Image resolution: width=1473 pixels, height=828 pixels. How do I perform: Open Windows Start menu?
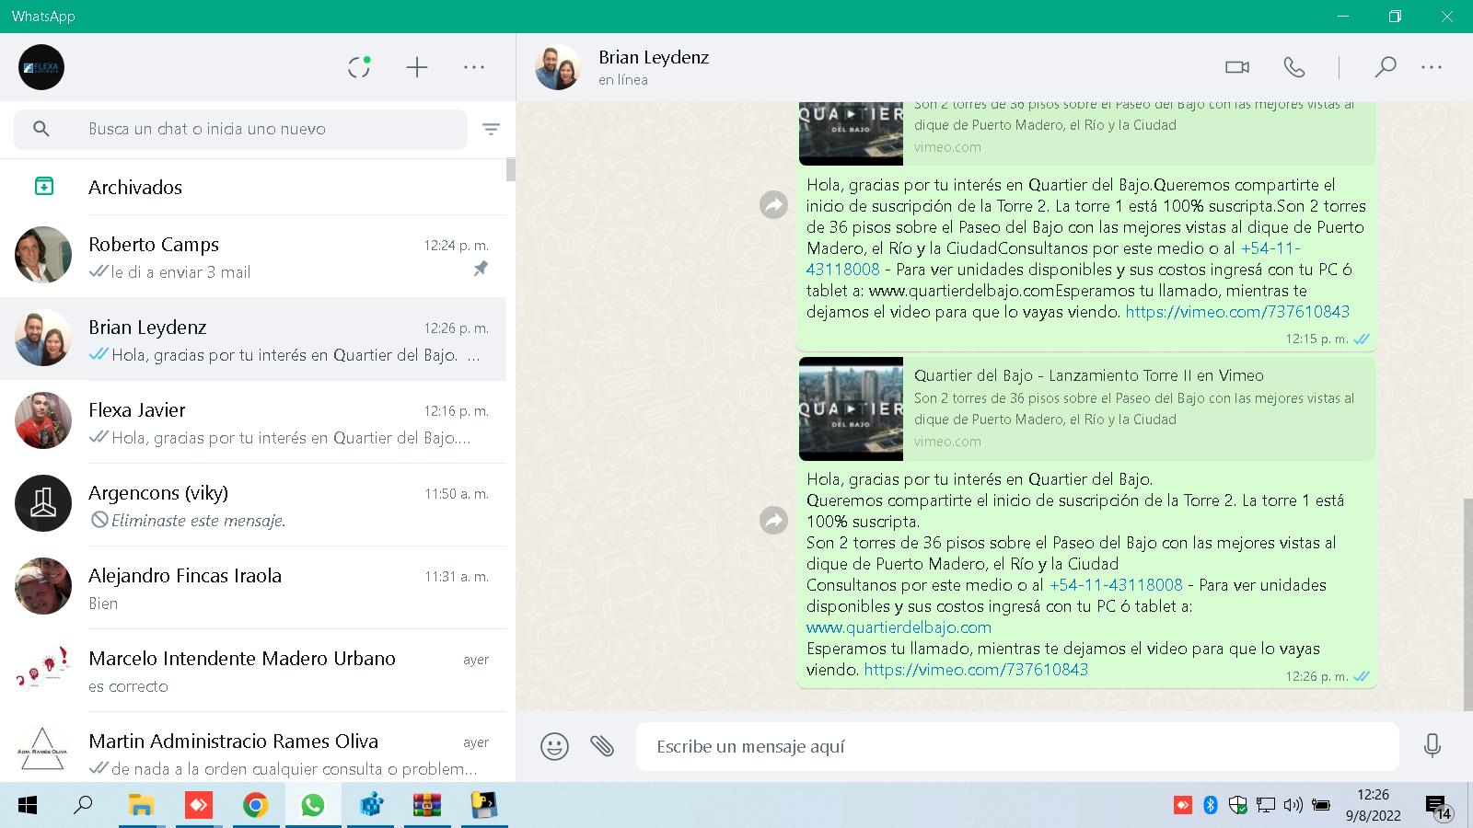click(x=28, y=806)
